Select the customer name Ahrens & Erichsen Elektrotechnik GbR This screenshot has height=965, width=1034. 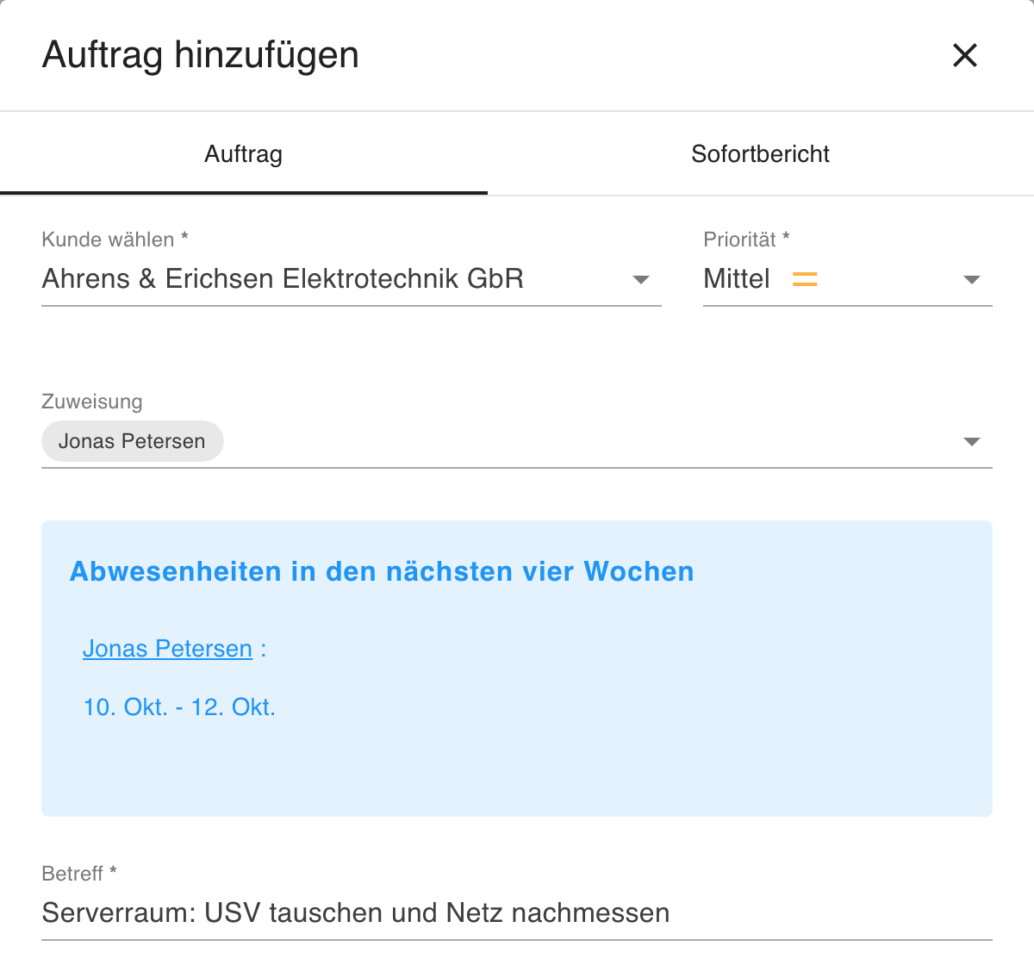[x=283, y=279]
